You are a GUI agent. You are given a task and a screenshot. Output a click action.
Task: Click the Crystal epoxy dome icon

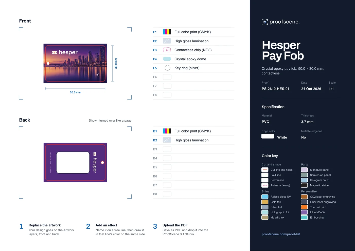pyautogui.click(x=167, y=59)
